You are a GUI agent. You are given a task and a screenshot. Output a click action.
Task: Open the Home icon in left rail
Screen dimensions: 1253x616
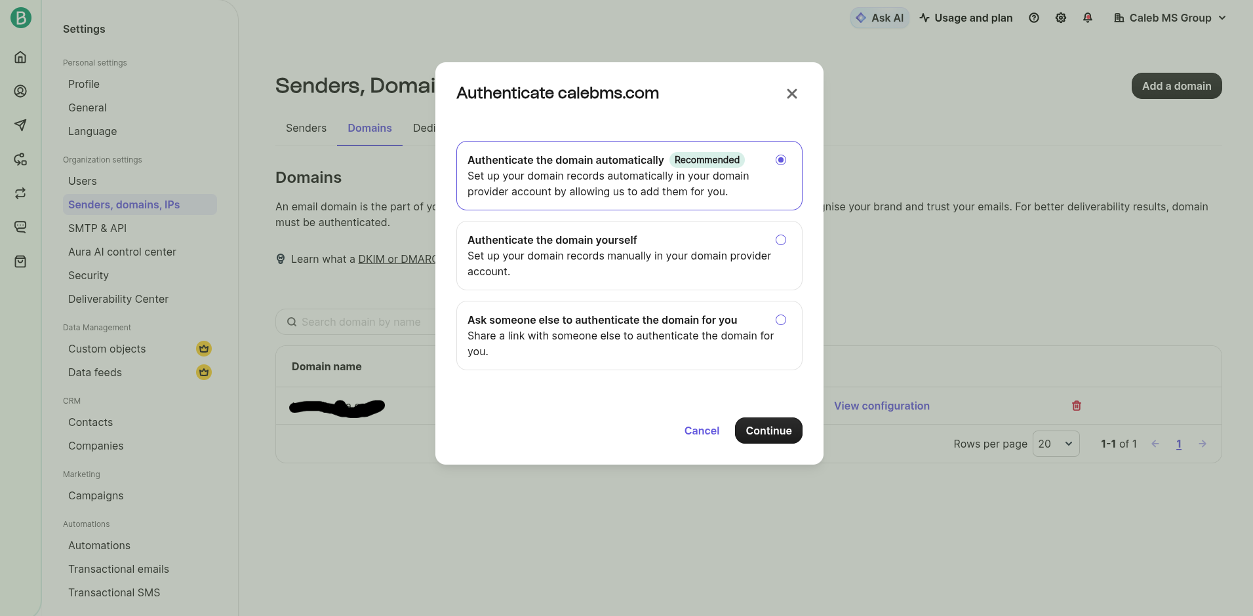(x=20, y=57)
